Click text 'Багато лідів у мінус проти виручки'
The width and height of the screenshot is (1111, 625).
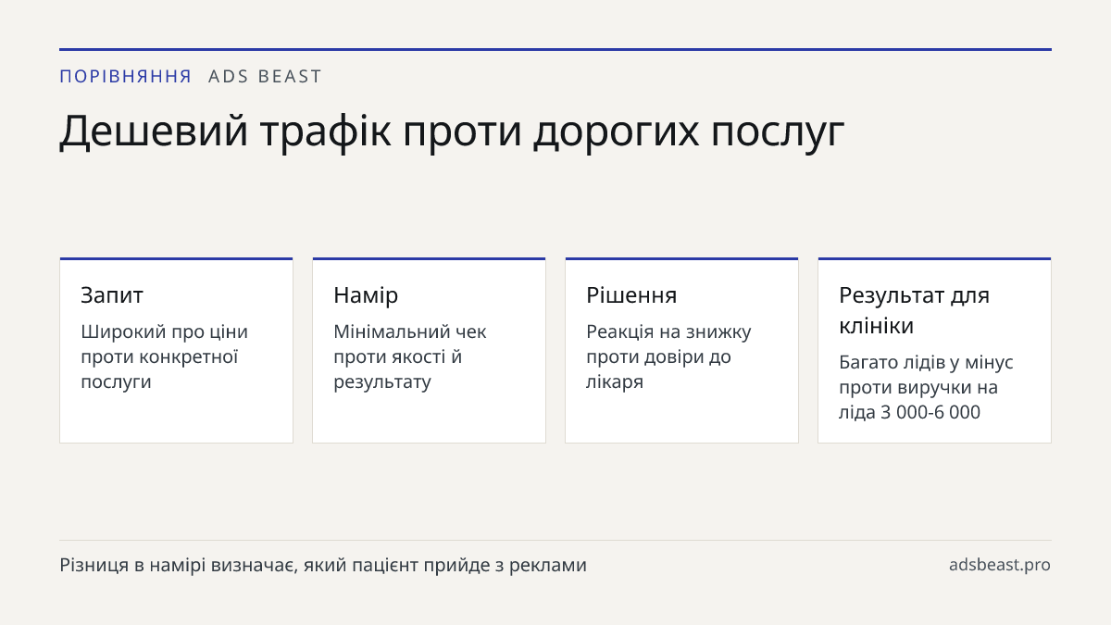pos(927,374)
